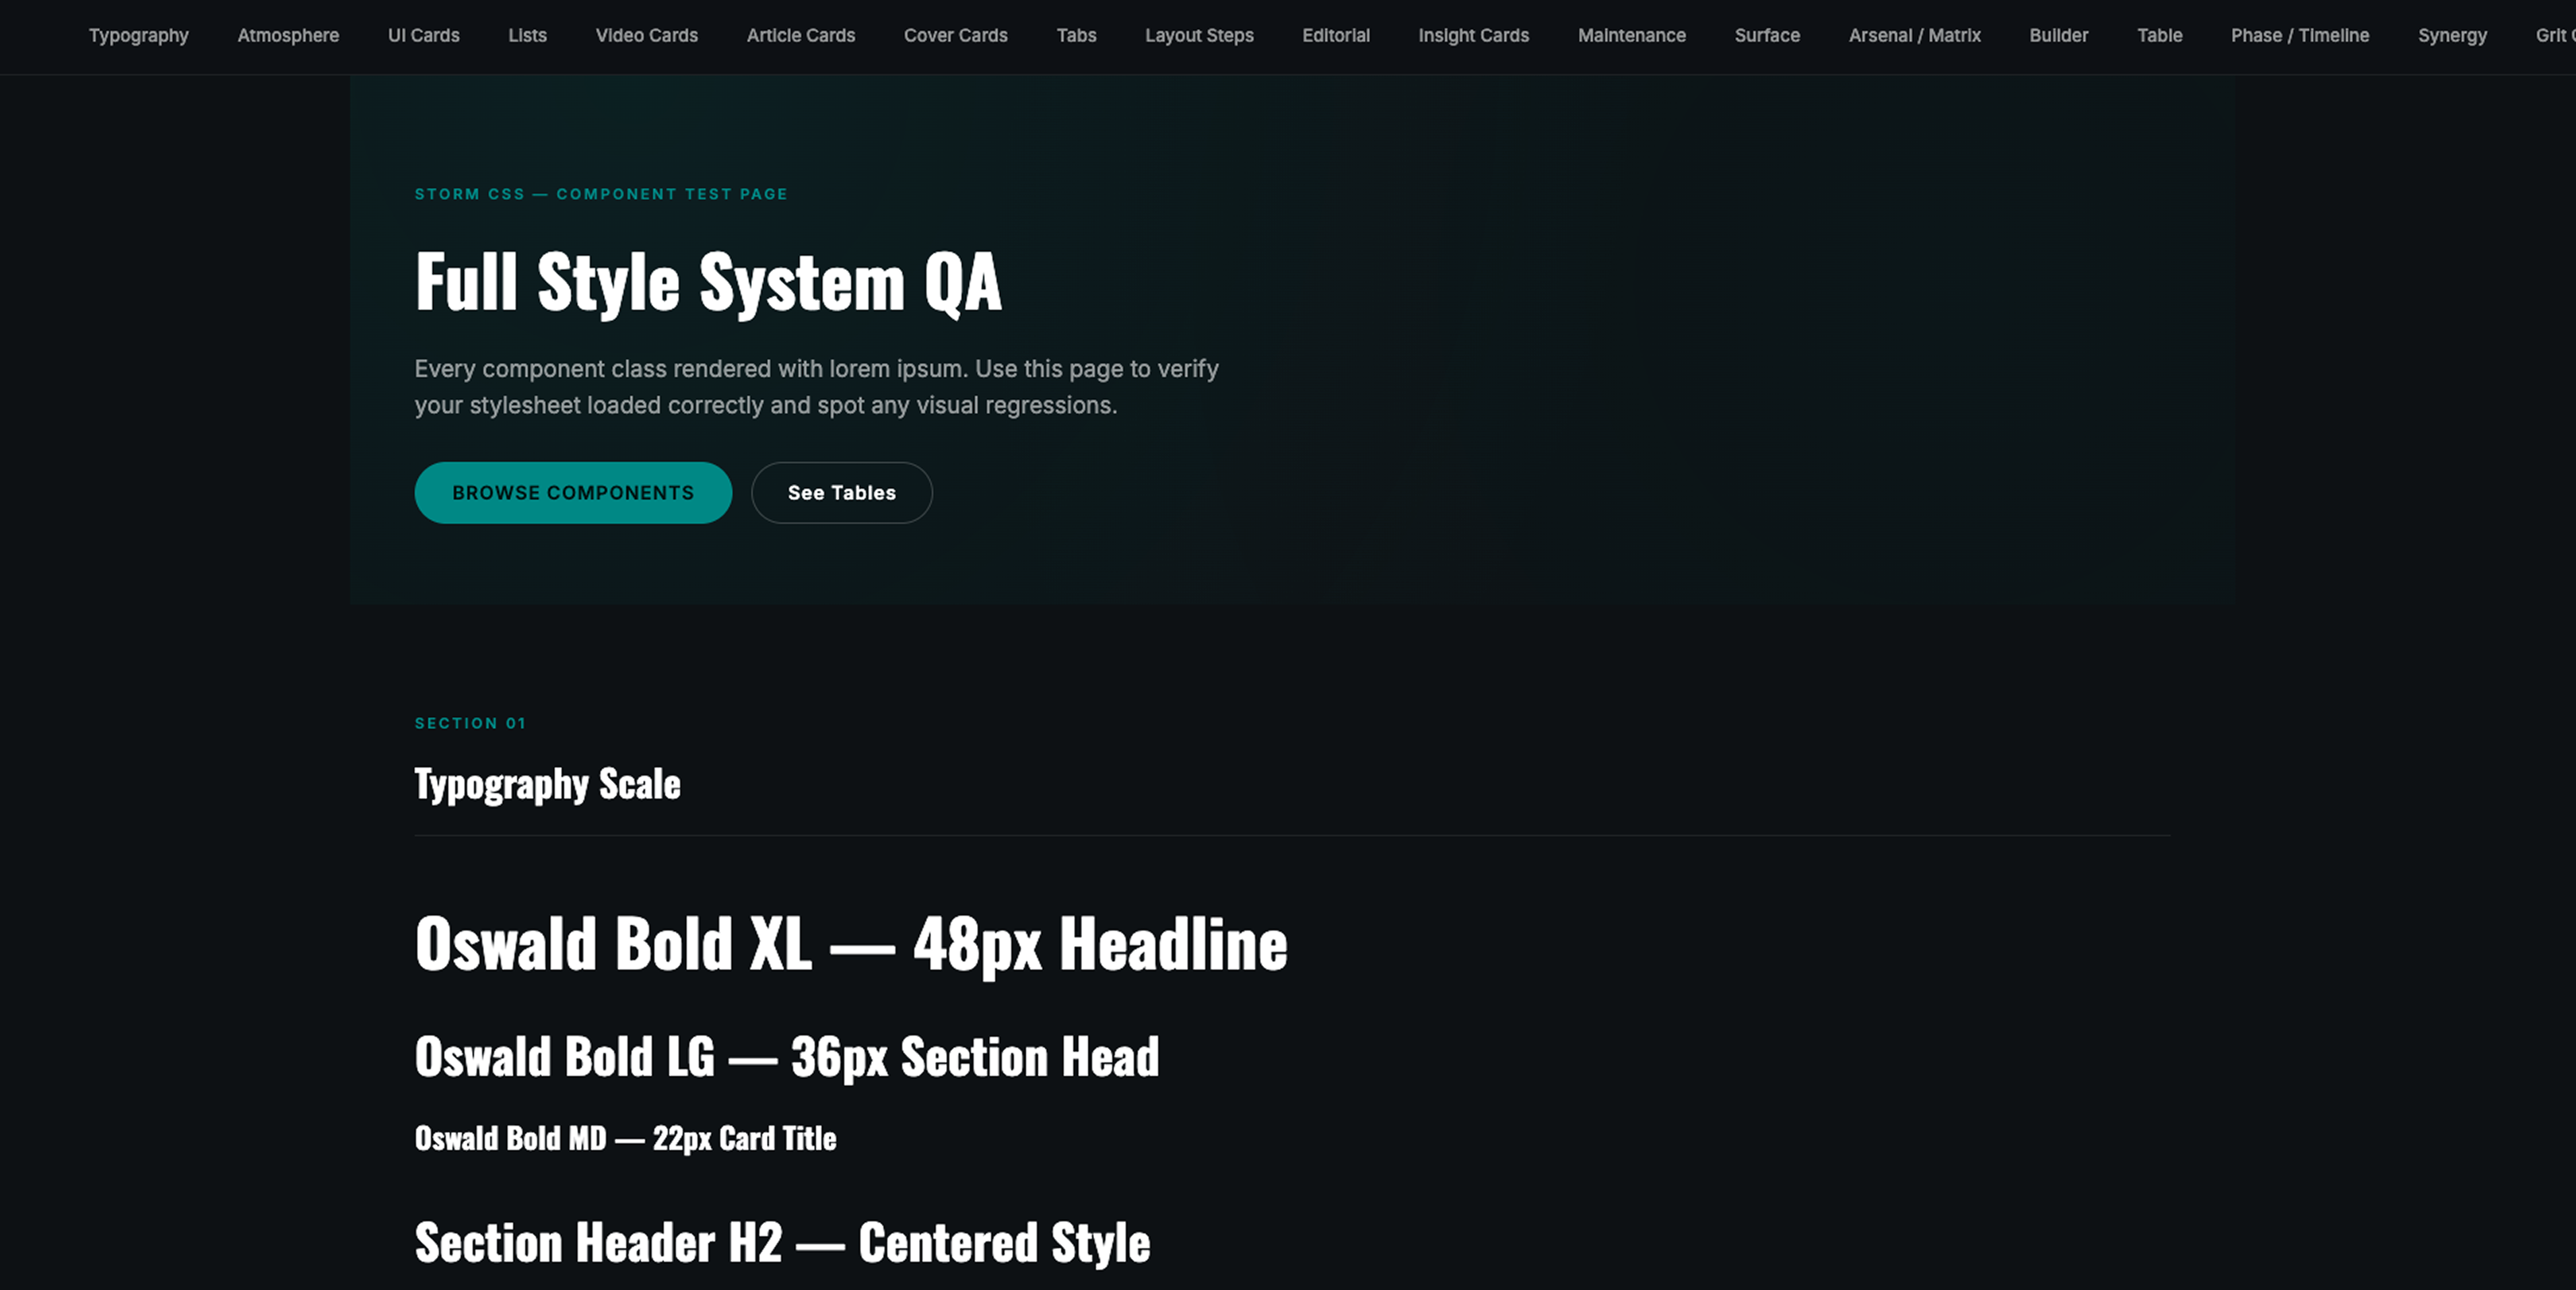The width and height of the screenshot is (2576, 1290).
Task: Go to Layout Steps section
Action: 1199,36
